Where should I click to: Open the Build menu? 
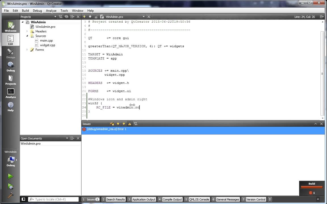point(25,10)
